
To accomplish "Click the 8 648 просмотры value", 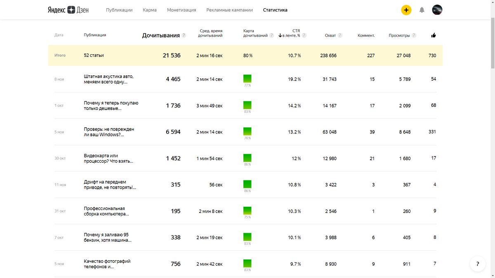I will (x=405, y=132).
